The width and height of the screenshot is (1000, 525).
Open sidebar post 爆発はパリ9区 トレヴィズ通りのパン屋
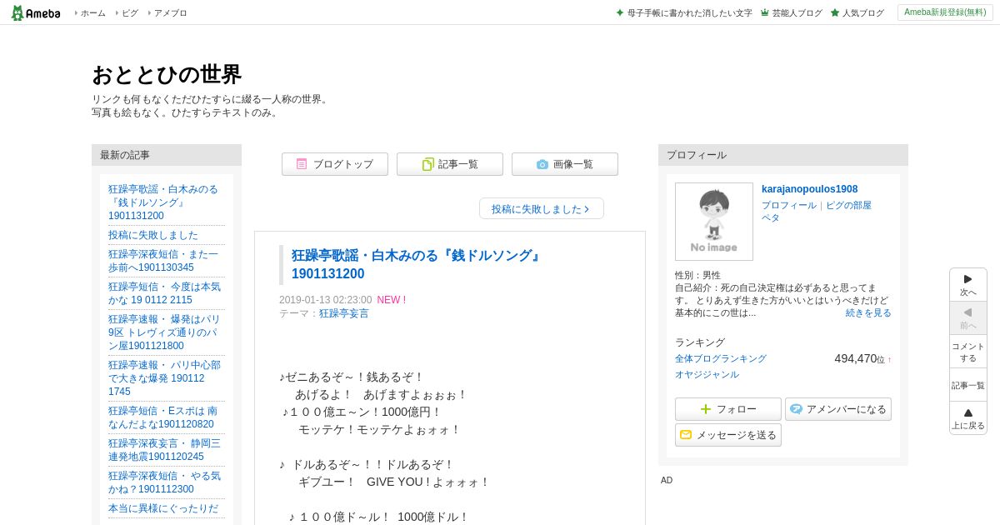click(164, 332)
